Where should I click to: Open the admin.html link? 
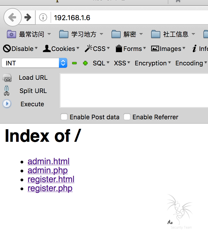coord(49,161)
